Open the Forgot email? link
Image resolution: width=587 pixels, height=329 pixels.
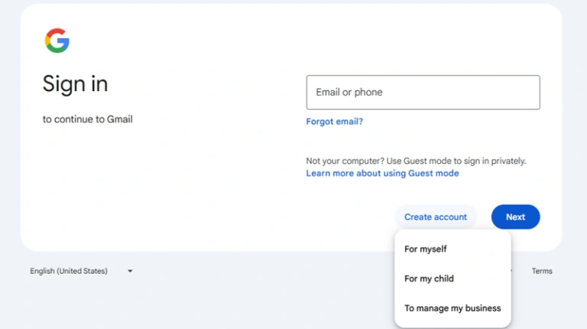tap(334, 122)
